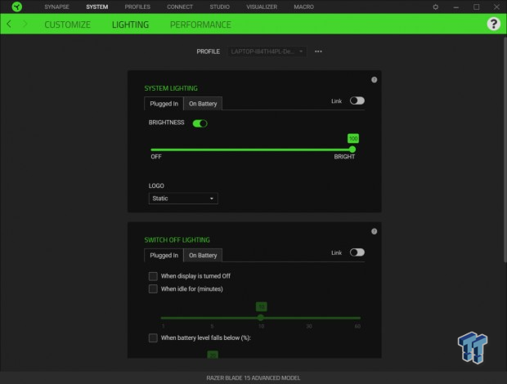Screen dimensions: 507x384
Task: Click the idle minutes slider handle
Action: point(260,318)
